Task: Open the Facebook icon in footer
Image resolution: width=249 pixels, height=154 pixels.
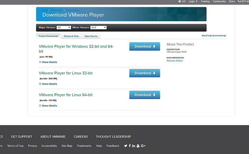Action: click(130, 146)
